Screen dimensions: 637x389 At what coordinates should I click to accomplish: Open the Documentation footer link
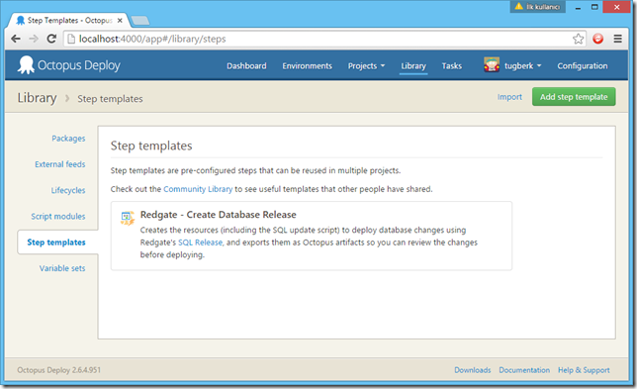pos(524,370)
